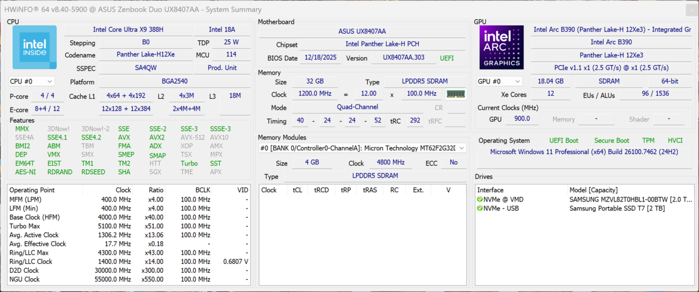Click the Panther Lake-H12Xe codename field
The image size is (699, 292).
tap(145, 55)
